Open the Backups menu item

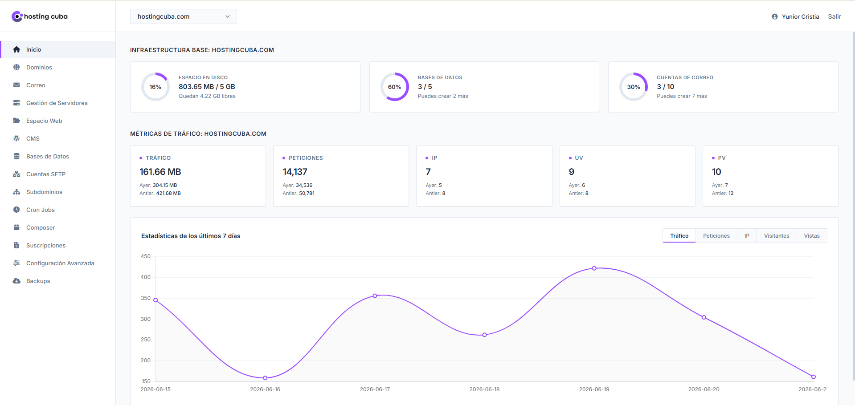58,281
